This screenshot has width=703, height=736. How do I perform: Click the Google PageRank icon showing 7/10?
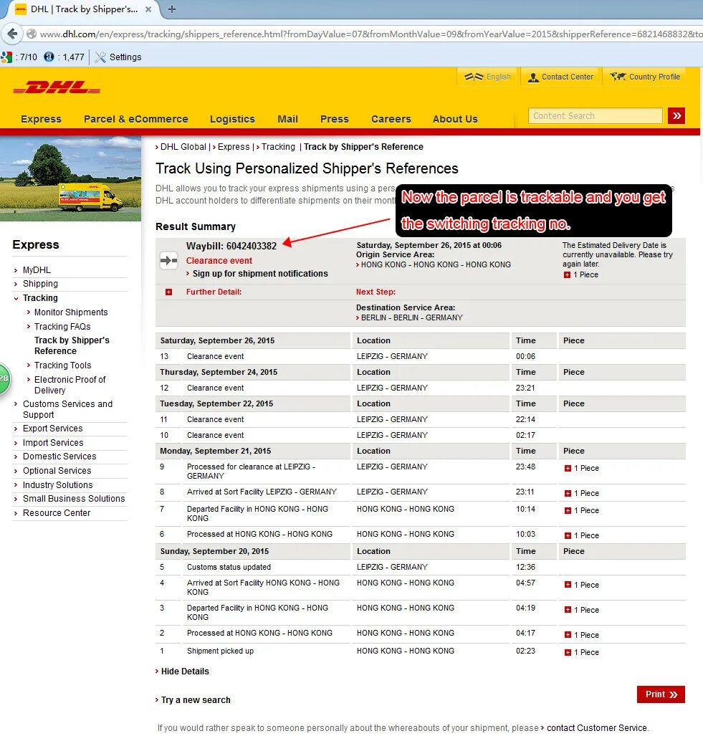click(6, 57)
